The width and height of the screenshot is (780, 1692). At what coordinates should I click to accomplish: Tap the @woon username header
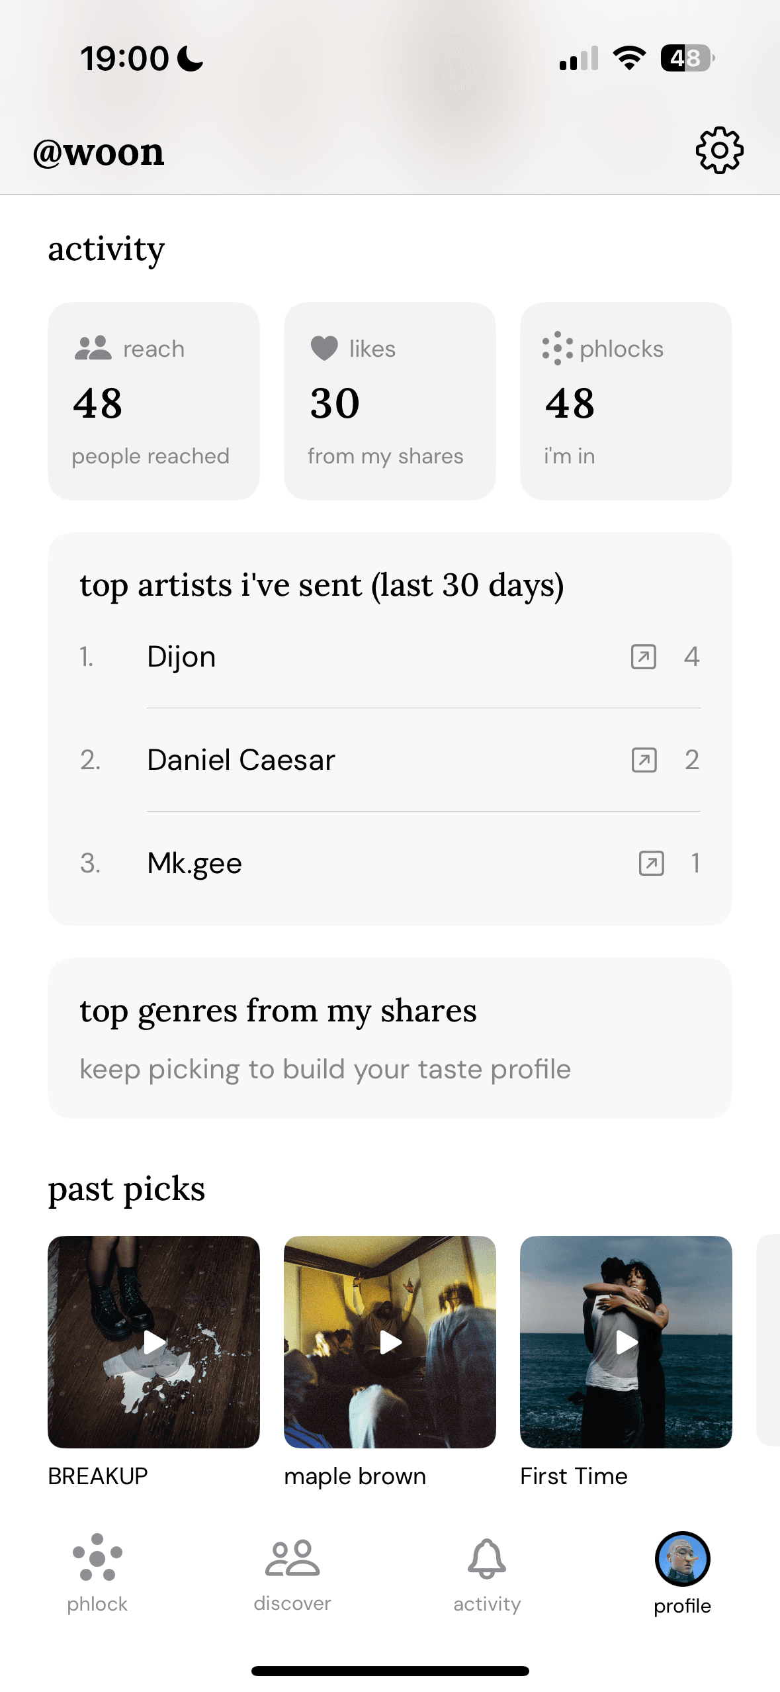pyautogui.click(x=99, y=152)
